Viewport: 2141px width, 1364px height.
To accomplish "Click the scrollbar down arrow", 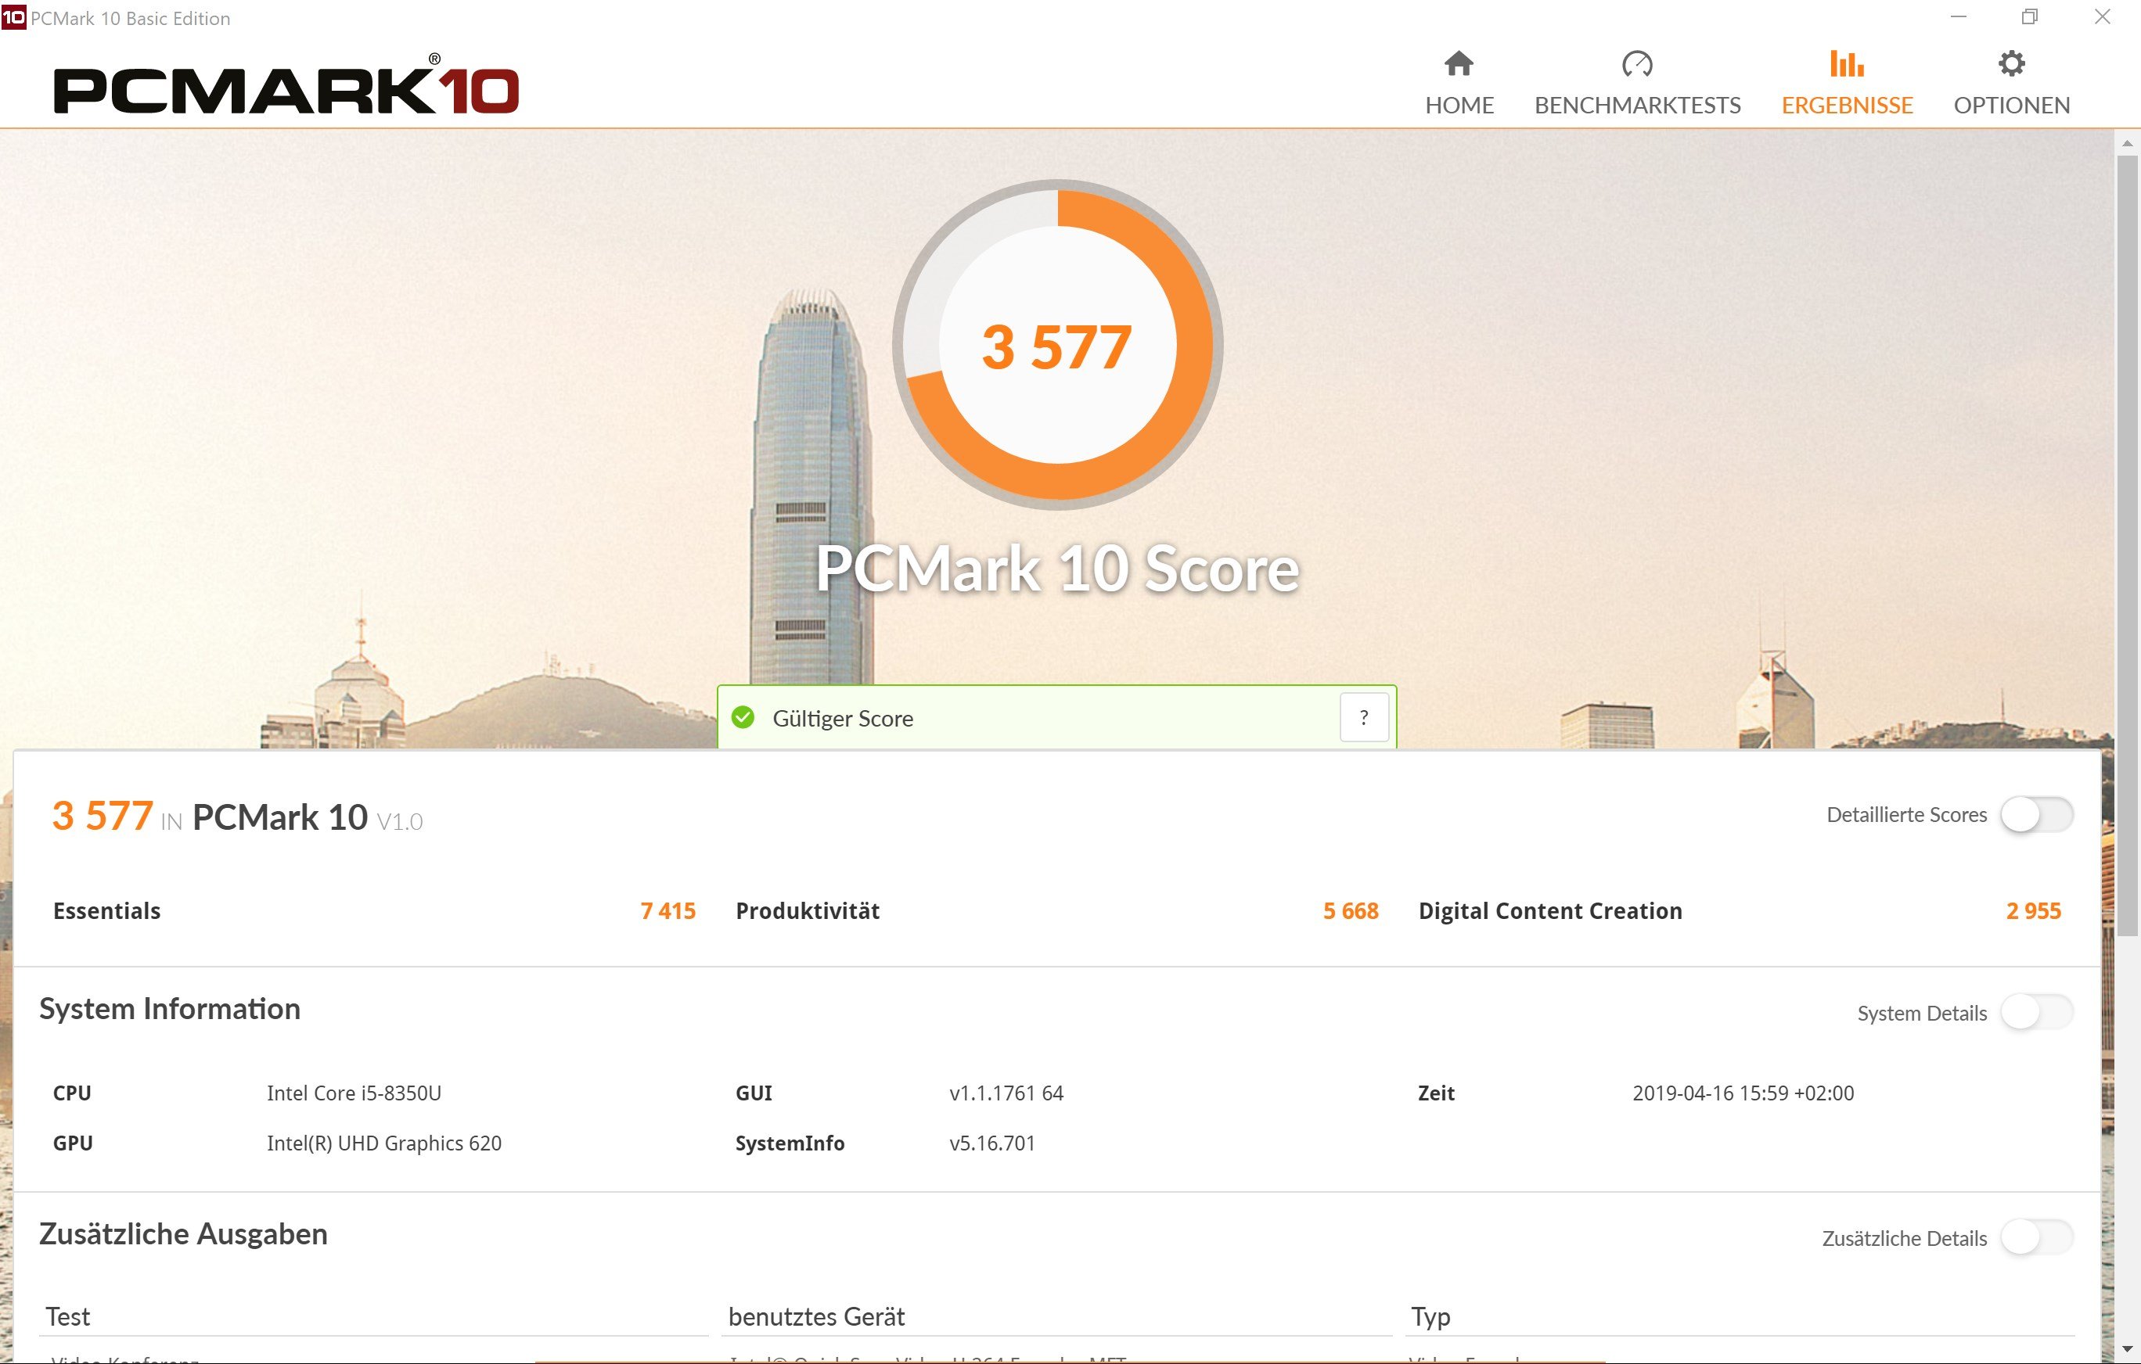I will pyautogui.click(x=2127, y=1350).
